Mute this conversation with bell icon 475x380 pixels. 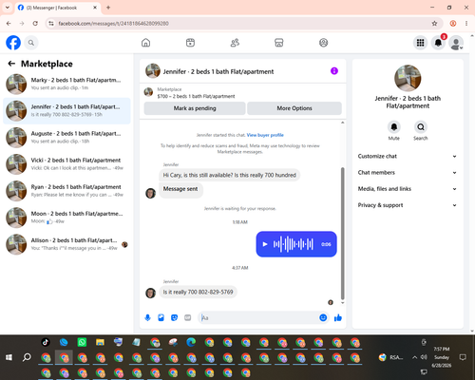[x=394, y=127]
